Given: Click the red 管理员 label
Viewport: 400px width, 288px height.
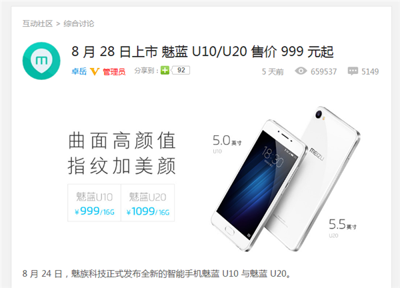Looking at the screenshot, I should coord(114,72).
